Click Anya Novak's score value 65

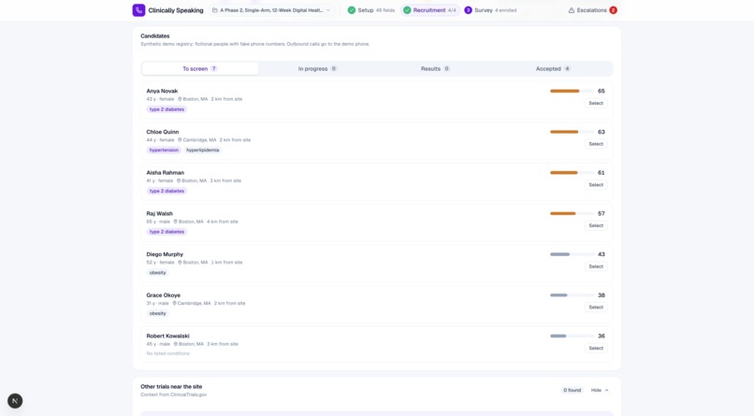pos(602,91)
